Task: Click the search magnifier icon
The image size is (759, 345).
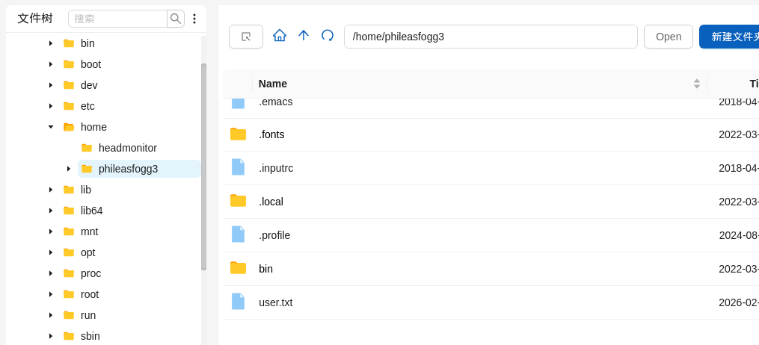Action: (175, 19)
